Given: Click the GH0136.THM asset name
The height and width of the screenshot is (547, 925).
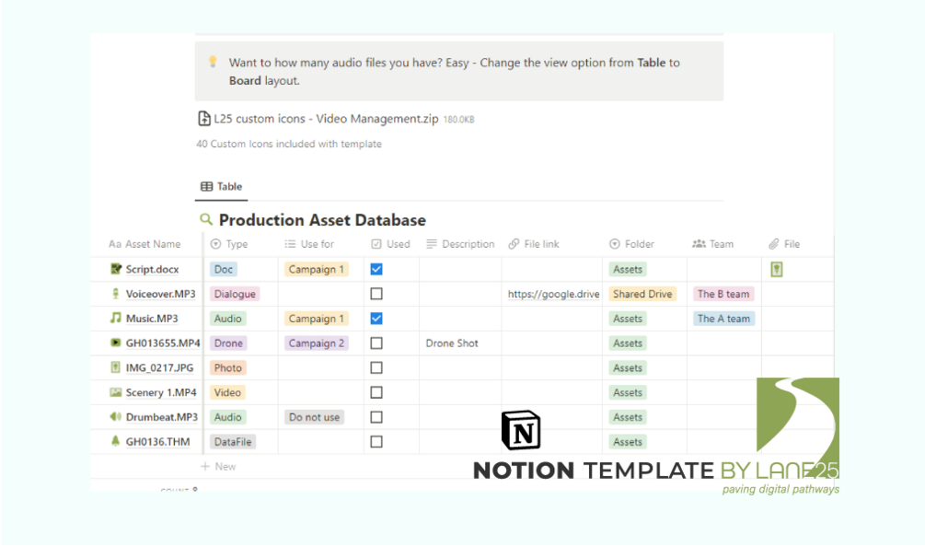Looking at the screenshot, I should coord(157,441).
